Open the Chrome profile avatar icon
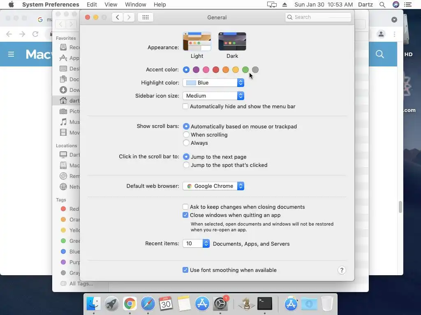The image size is (421, 315). (x=381, y=34)
